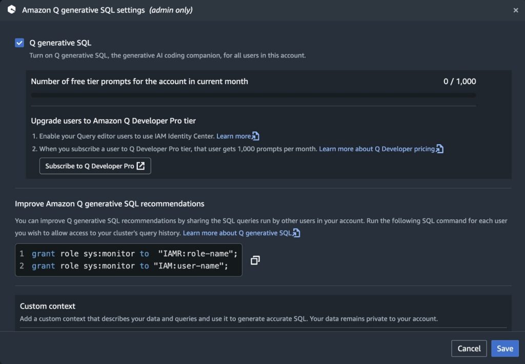Image resolution: width=525 pixels, height=364 pixels.
Task: Click the Improve Amazon Q generative SQL recommendations heading
Action: [110, 204]
